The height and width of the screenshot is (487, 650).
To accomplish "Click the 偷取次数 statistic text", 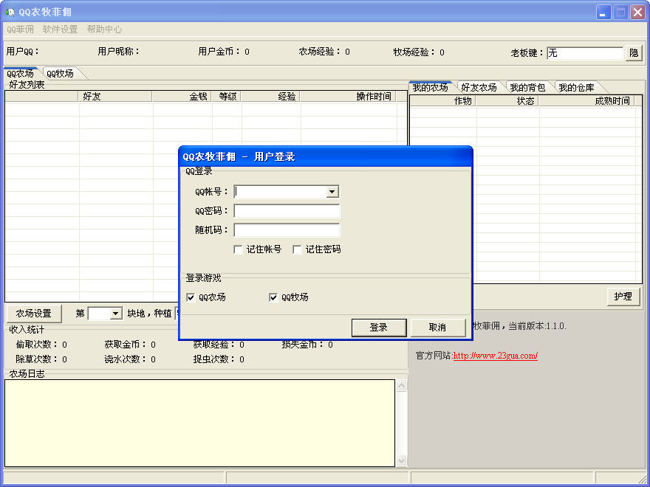I will click(x=41, y=345).
